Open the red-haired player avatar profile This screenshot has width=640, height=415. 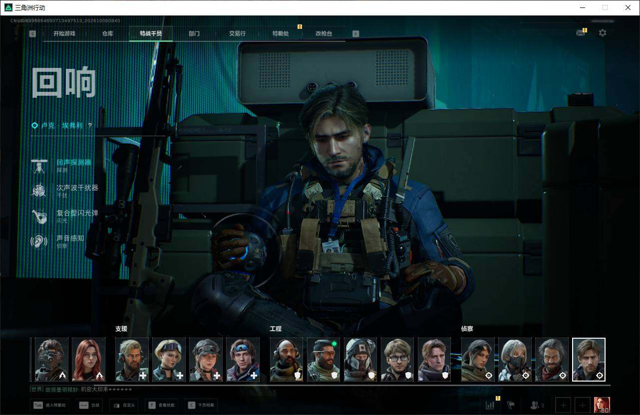(602, 405)
